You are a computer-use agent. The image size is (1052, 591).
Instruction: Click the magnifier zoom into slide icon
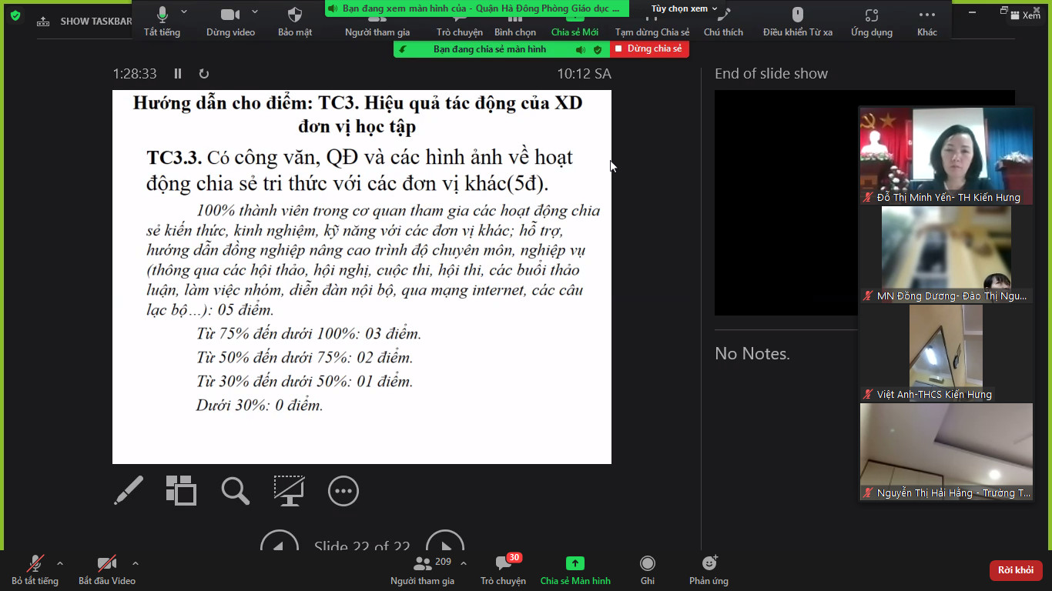(x=235, y=491)
